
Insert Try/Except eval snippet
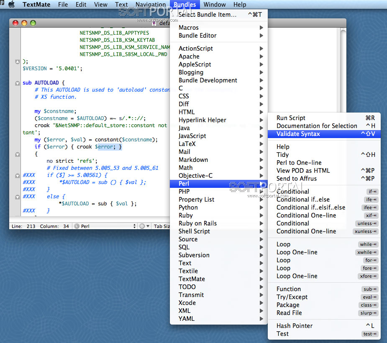pyautogui.click(x=324, y=297)
